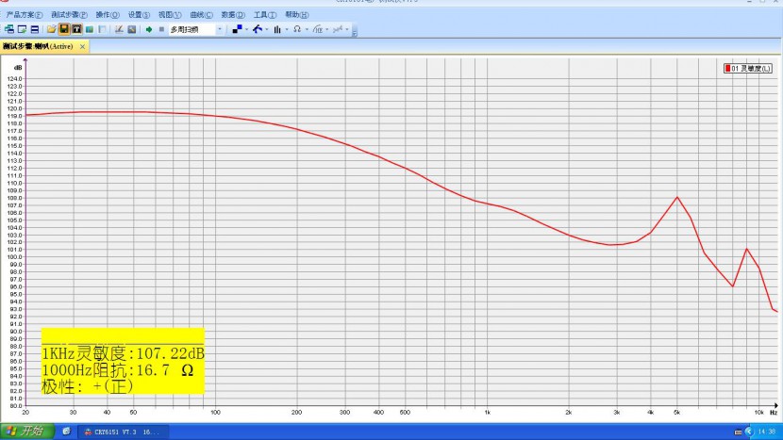Image resolution: width=783 pixels, height=440 pixels.
Task: Click the 极性: +(正) polarity text
Action: [88, 386]
